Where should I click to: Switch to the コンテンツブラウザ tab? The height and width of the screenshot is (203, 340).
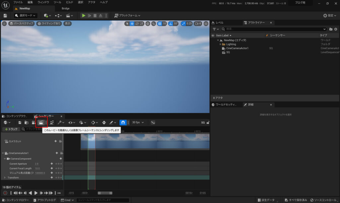(x=16, y=116)
